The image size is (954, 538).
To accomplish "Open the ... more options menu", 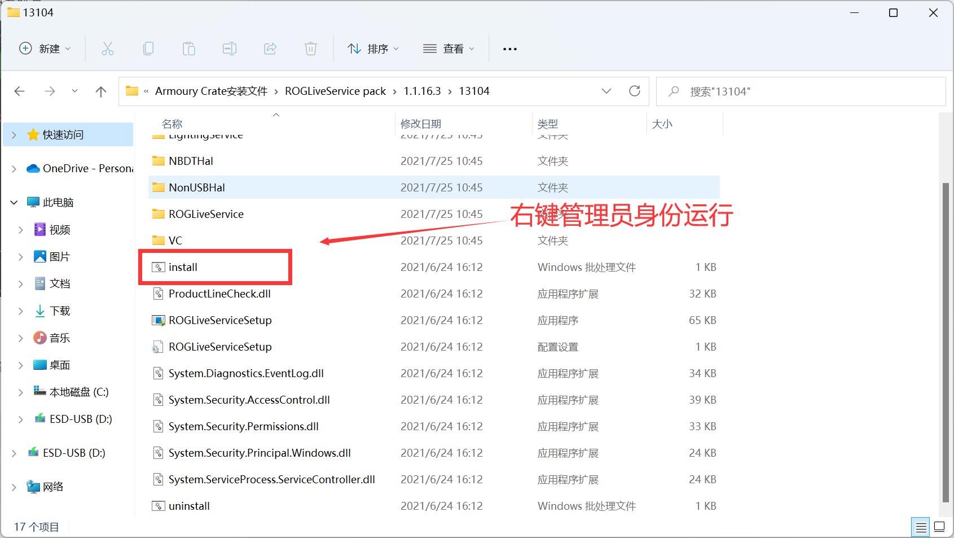I will (x=509, y=49).
